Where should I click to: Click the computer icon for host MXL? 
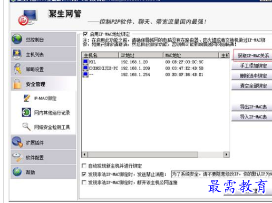[85, 62]
